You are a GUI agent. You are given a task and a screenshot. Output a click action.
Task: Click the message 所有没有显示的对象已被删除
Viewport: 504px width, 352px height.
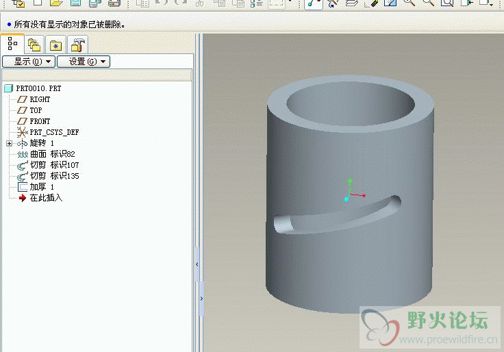(x=69, y=25)
